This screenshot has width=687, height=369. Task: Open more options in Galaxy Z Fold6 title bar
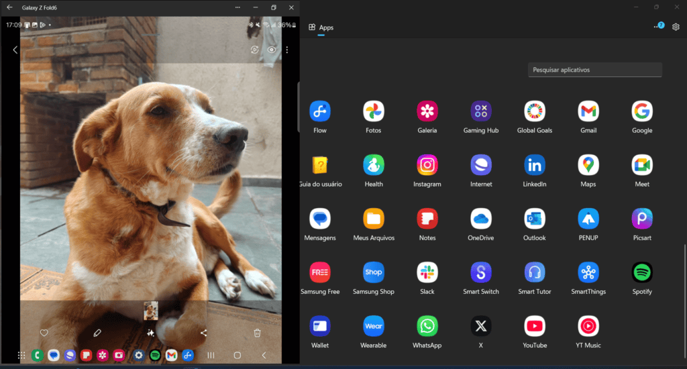[x=237, y=7]
